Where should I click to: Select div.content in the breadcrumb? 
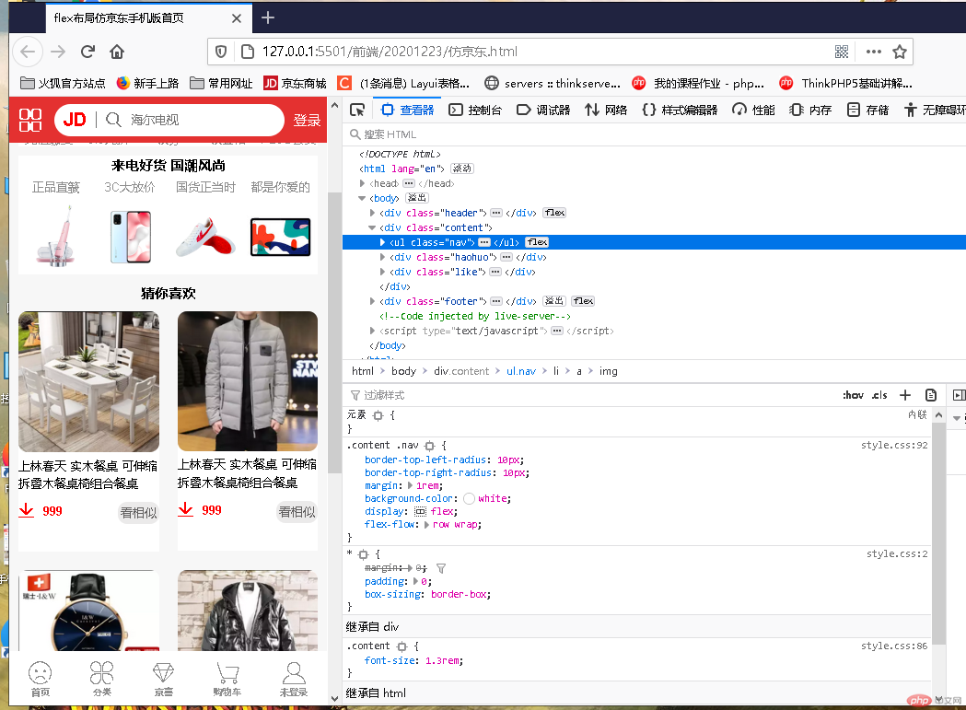(461, 371)
